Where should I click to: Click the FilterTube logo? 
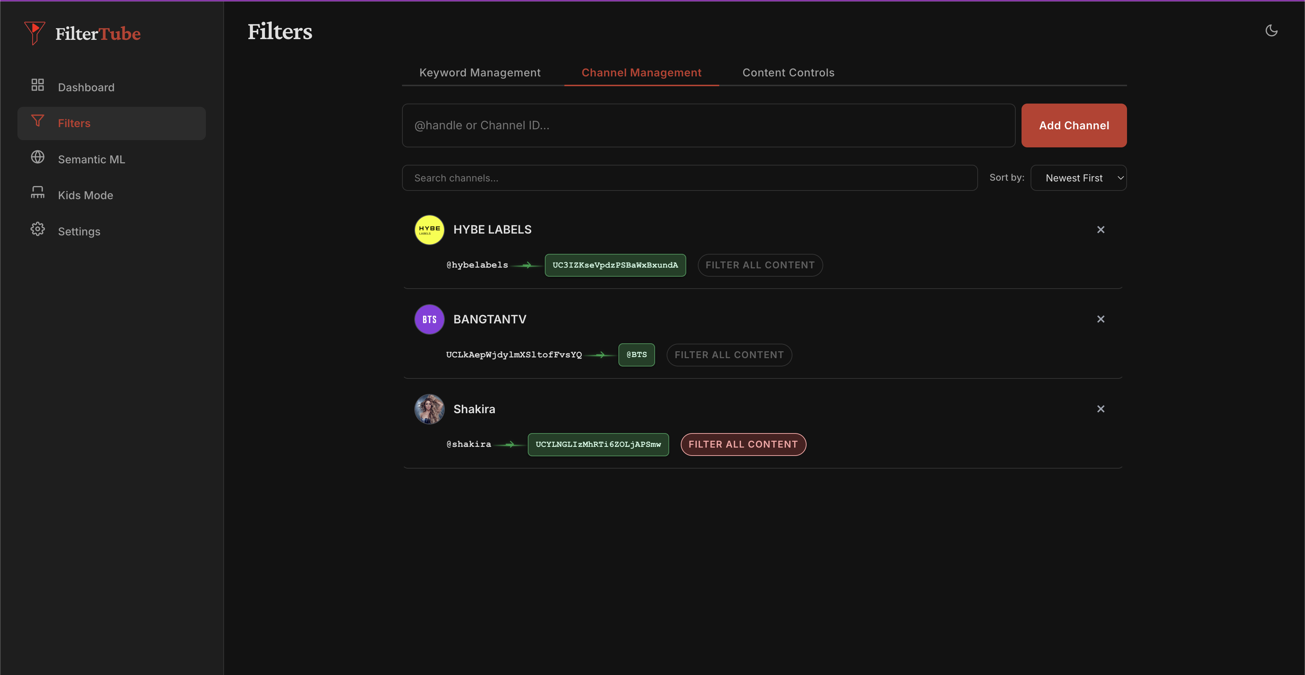tap(83, 33)
